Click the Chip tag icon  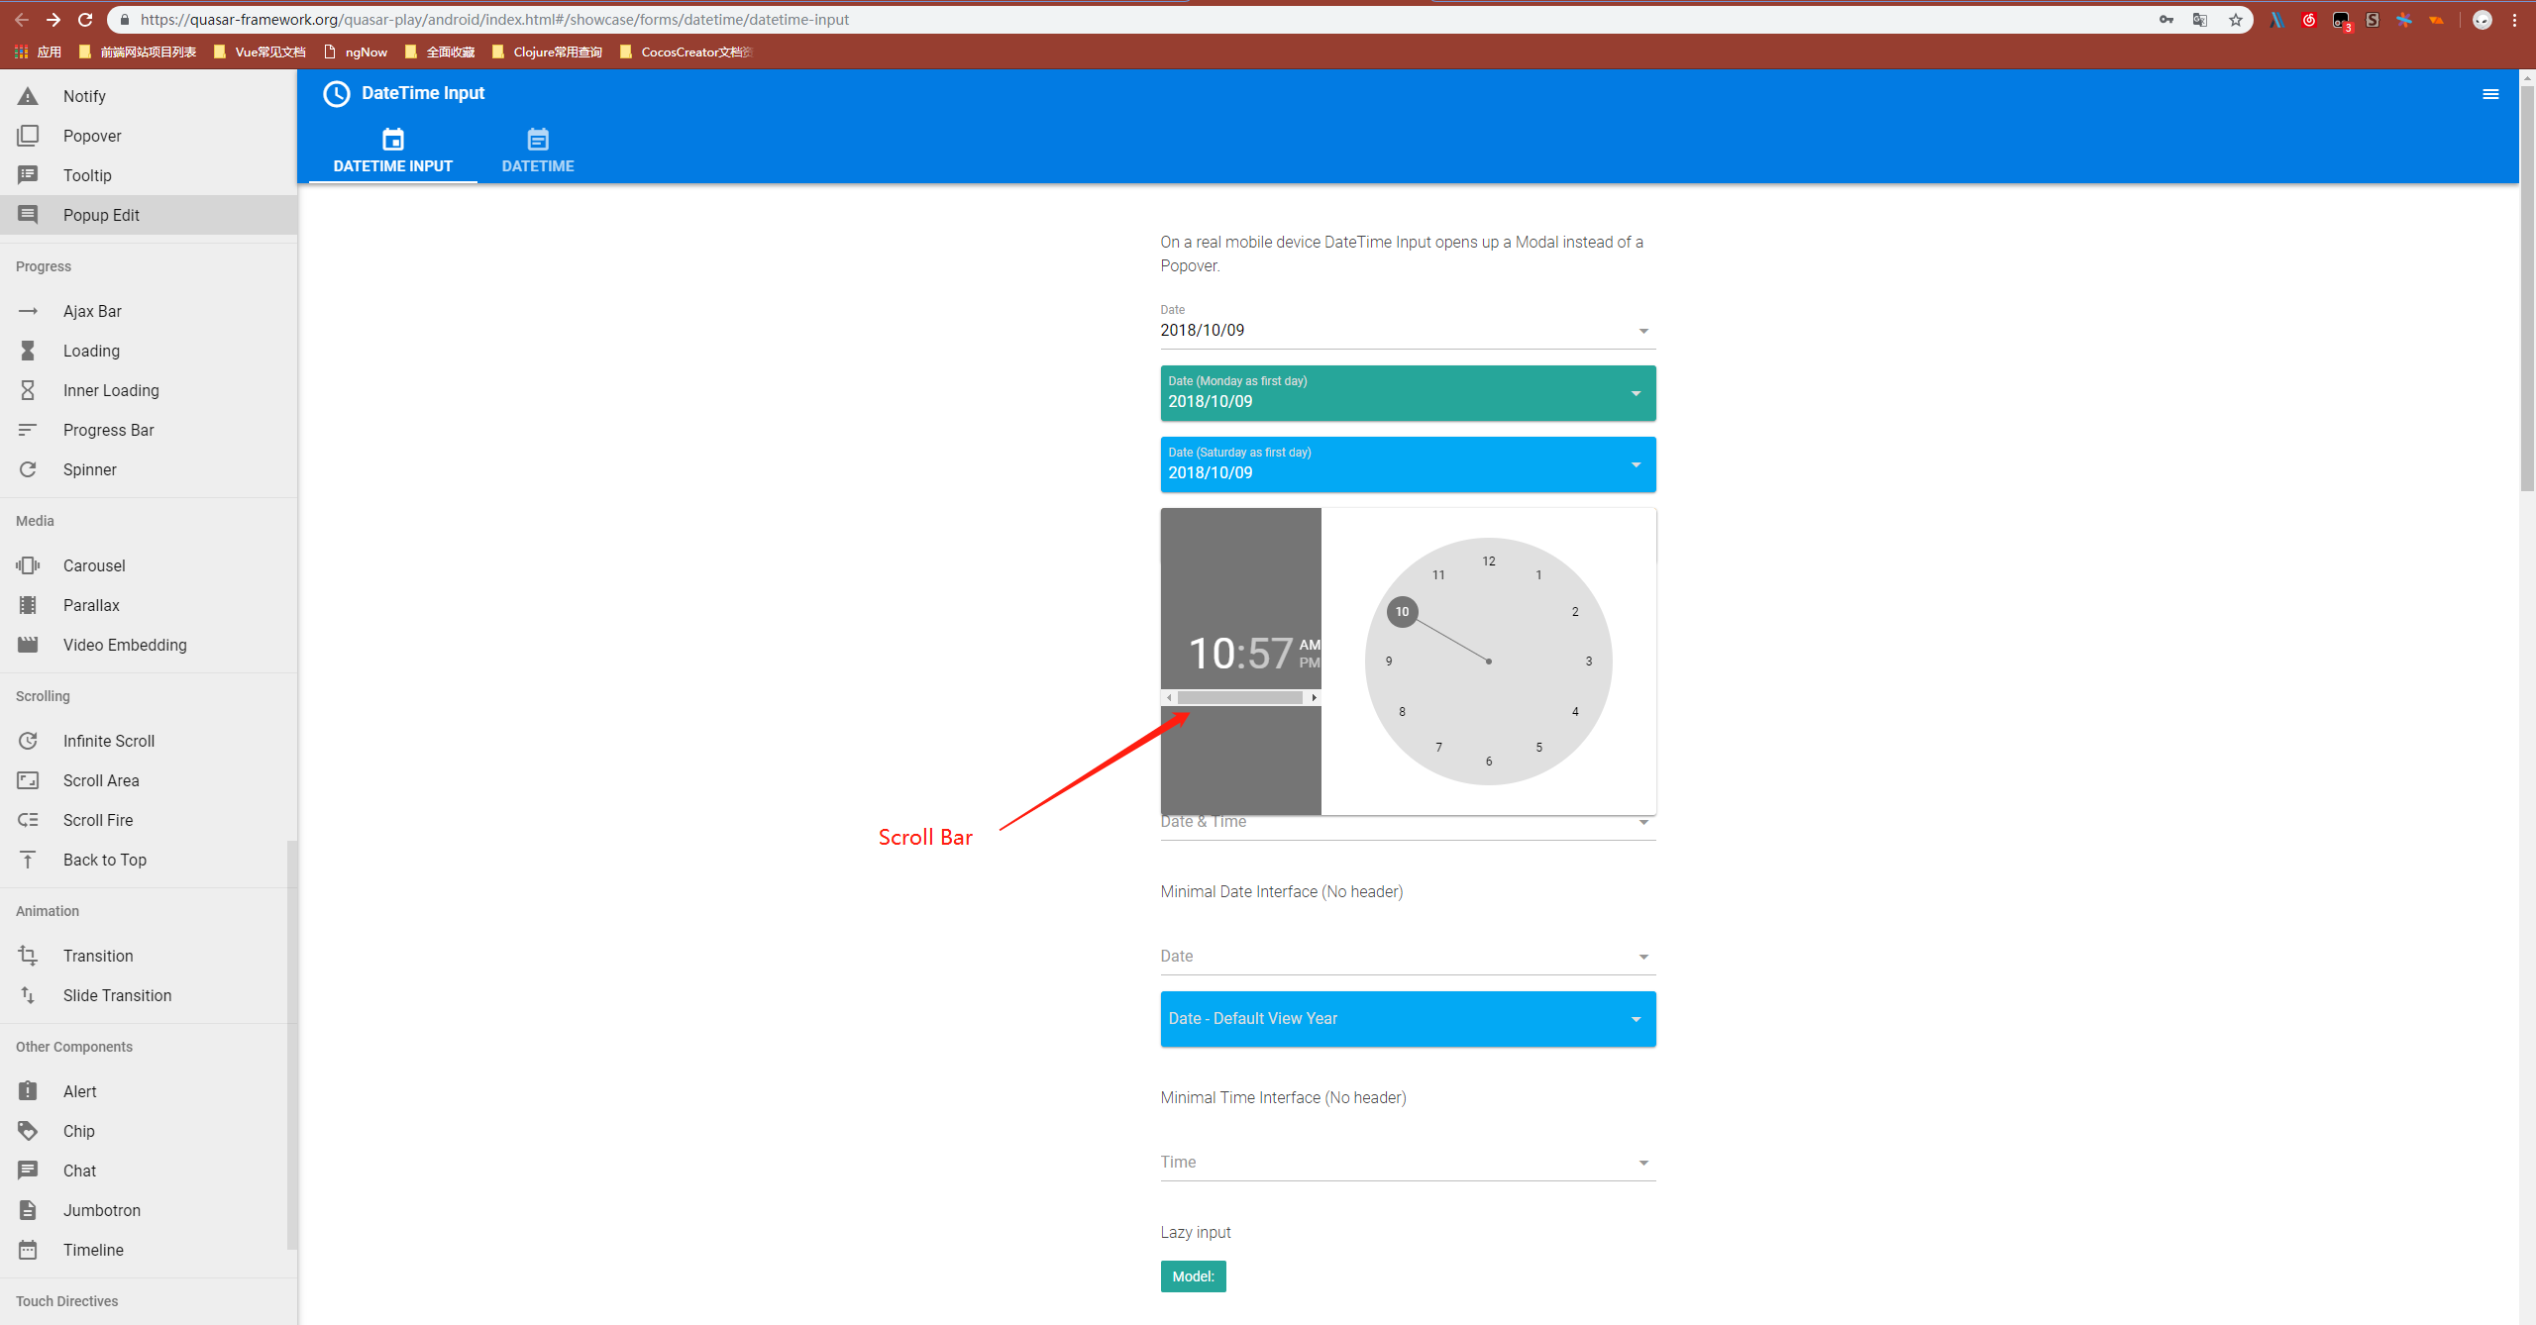click(x=28, y=1131)
